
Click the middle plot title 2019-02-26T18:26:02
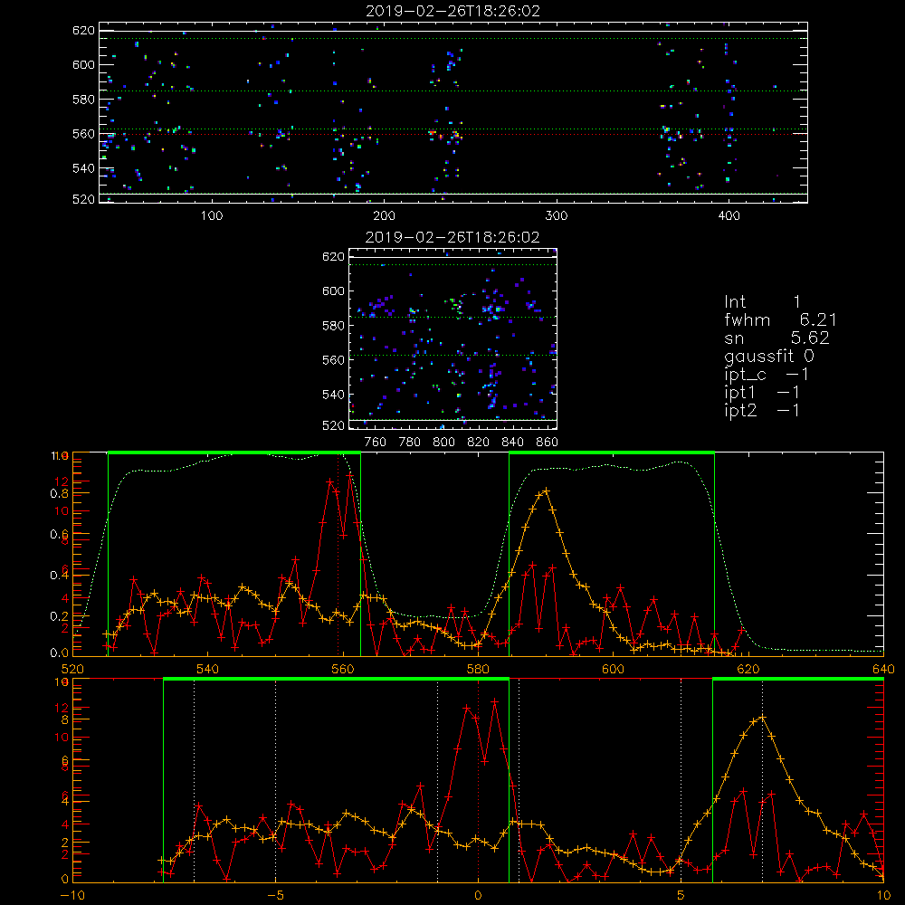pos(452,237)
